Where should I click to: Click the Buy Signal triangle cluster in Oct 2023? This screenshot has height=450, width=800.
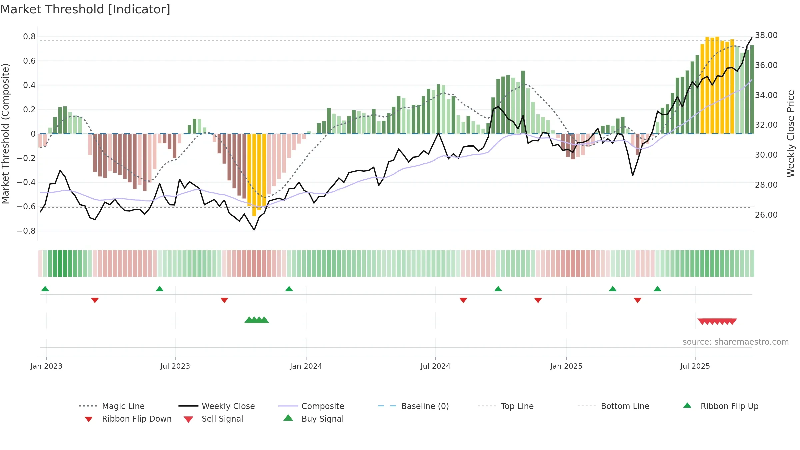[x=257, y=320]
